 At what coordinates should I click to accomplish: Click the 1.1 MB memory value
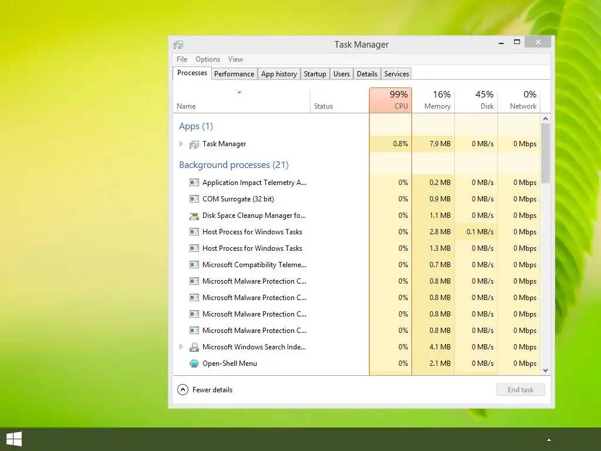tap(440, 215)
